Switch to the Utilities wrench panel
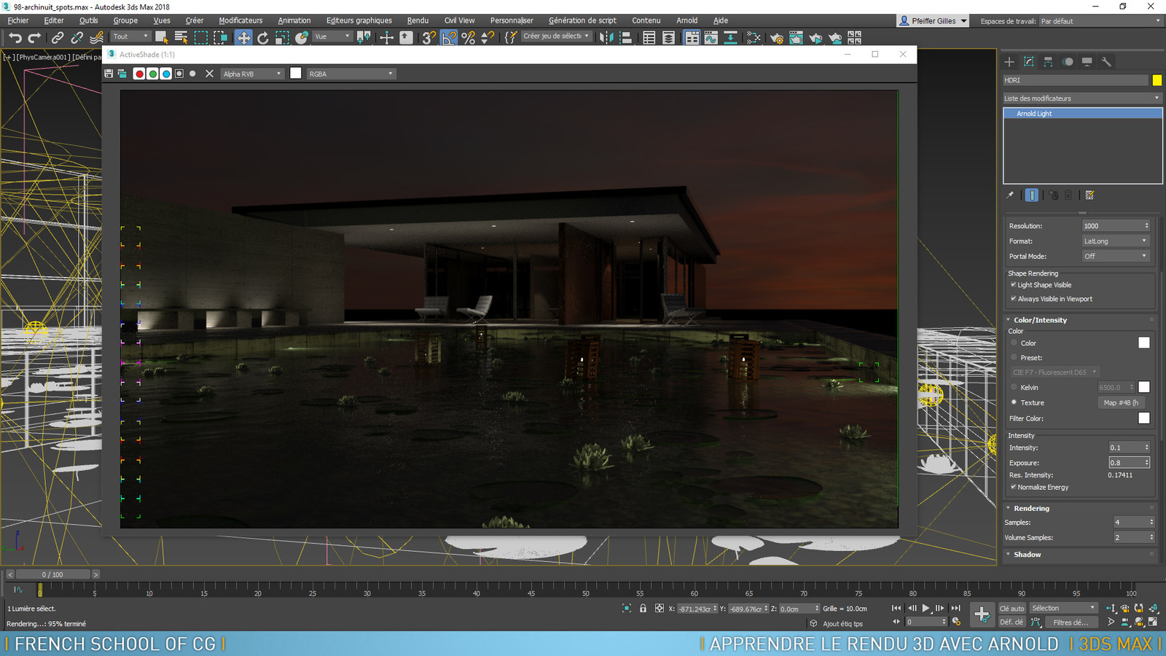Image resolution: width=1166 pixels, height=656 pixels. [x=1106, y=62]
